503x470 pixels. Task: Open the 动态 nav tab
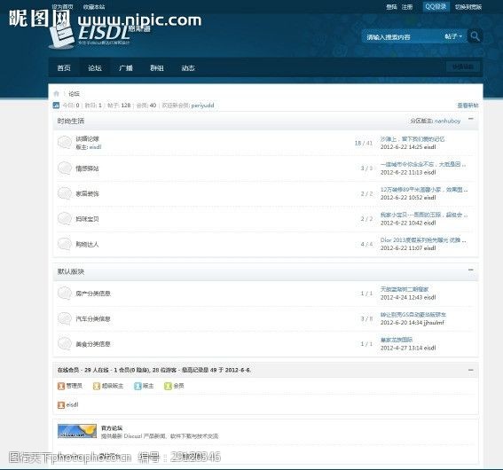pyautogui.click(x=188, y=68)
